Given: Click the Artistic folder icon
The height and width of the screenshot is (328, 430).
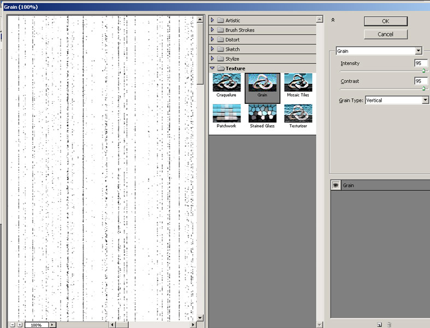Looking at the screenshot, I should (221, 20).
